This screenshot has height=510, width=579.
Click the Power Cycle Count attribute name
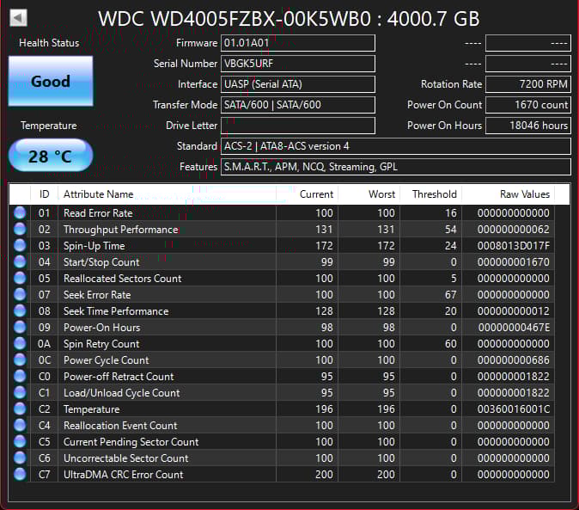107,360
